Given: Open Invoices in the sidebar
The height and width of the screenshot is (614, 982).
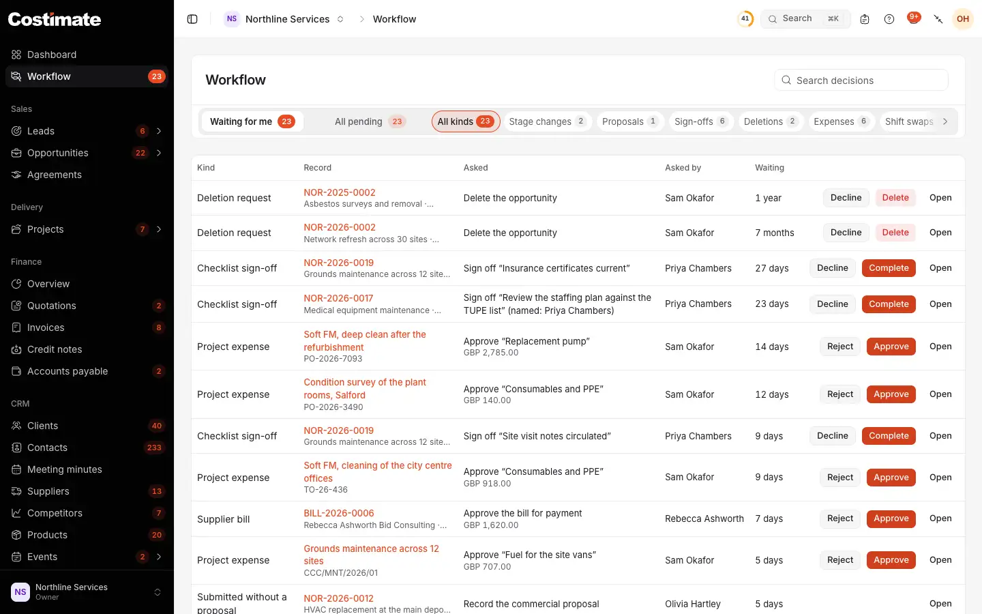Looking at the screenshot, I should [87, 327].
